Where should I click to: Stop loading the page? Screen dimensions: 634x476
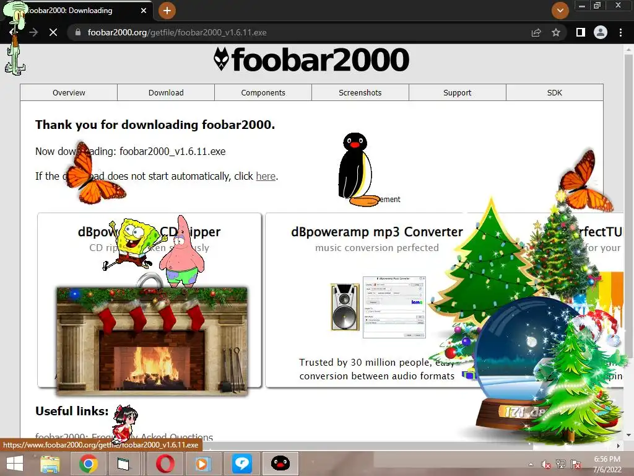tap(53, 32)
